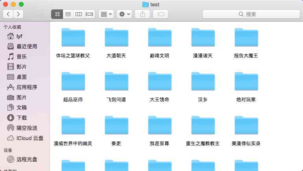Select the 报告大魔王 folder
The width and height of the screenshot is (303, 171).
246,38
